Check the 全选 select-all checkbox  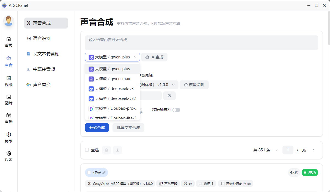87,150
